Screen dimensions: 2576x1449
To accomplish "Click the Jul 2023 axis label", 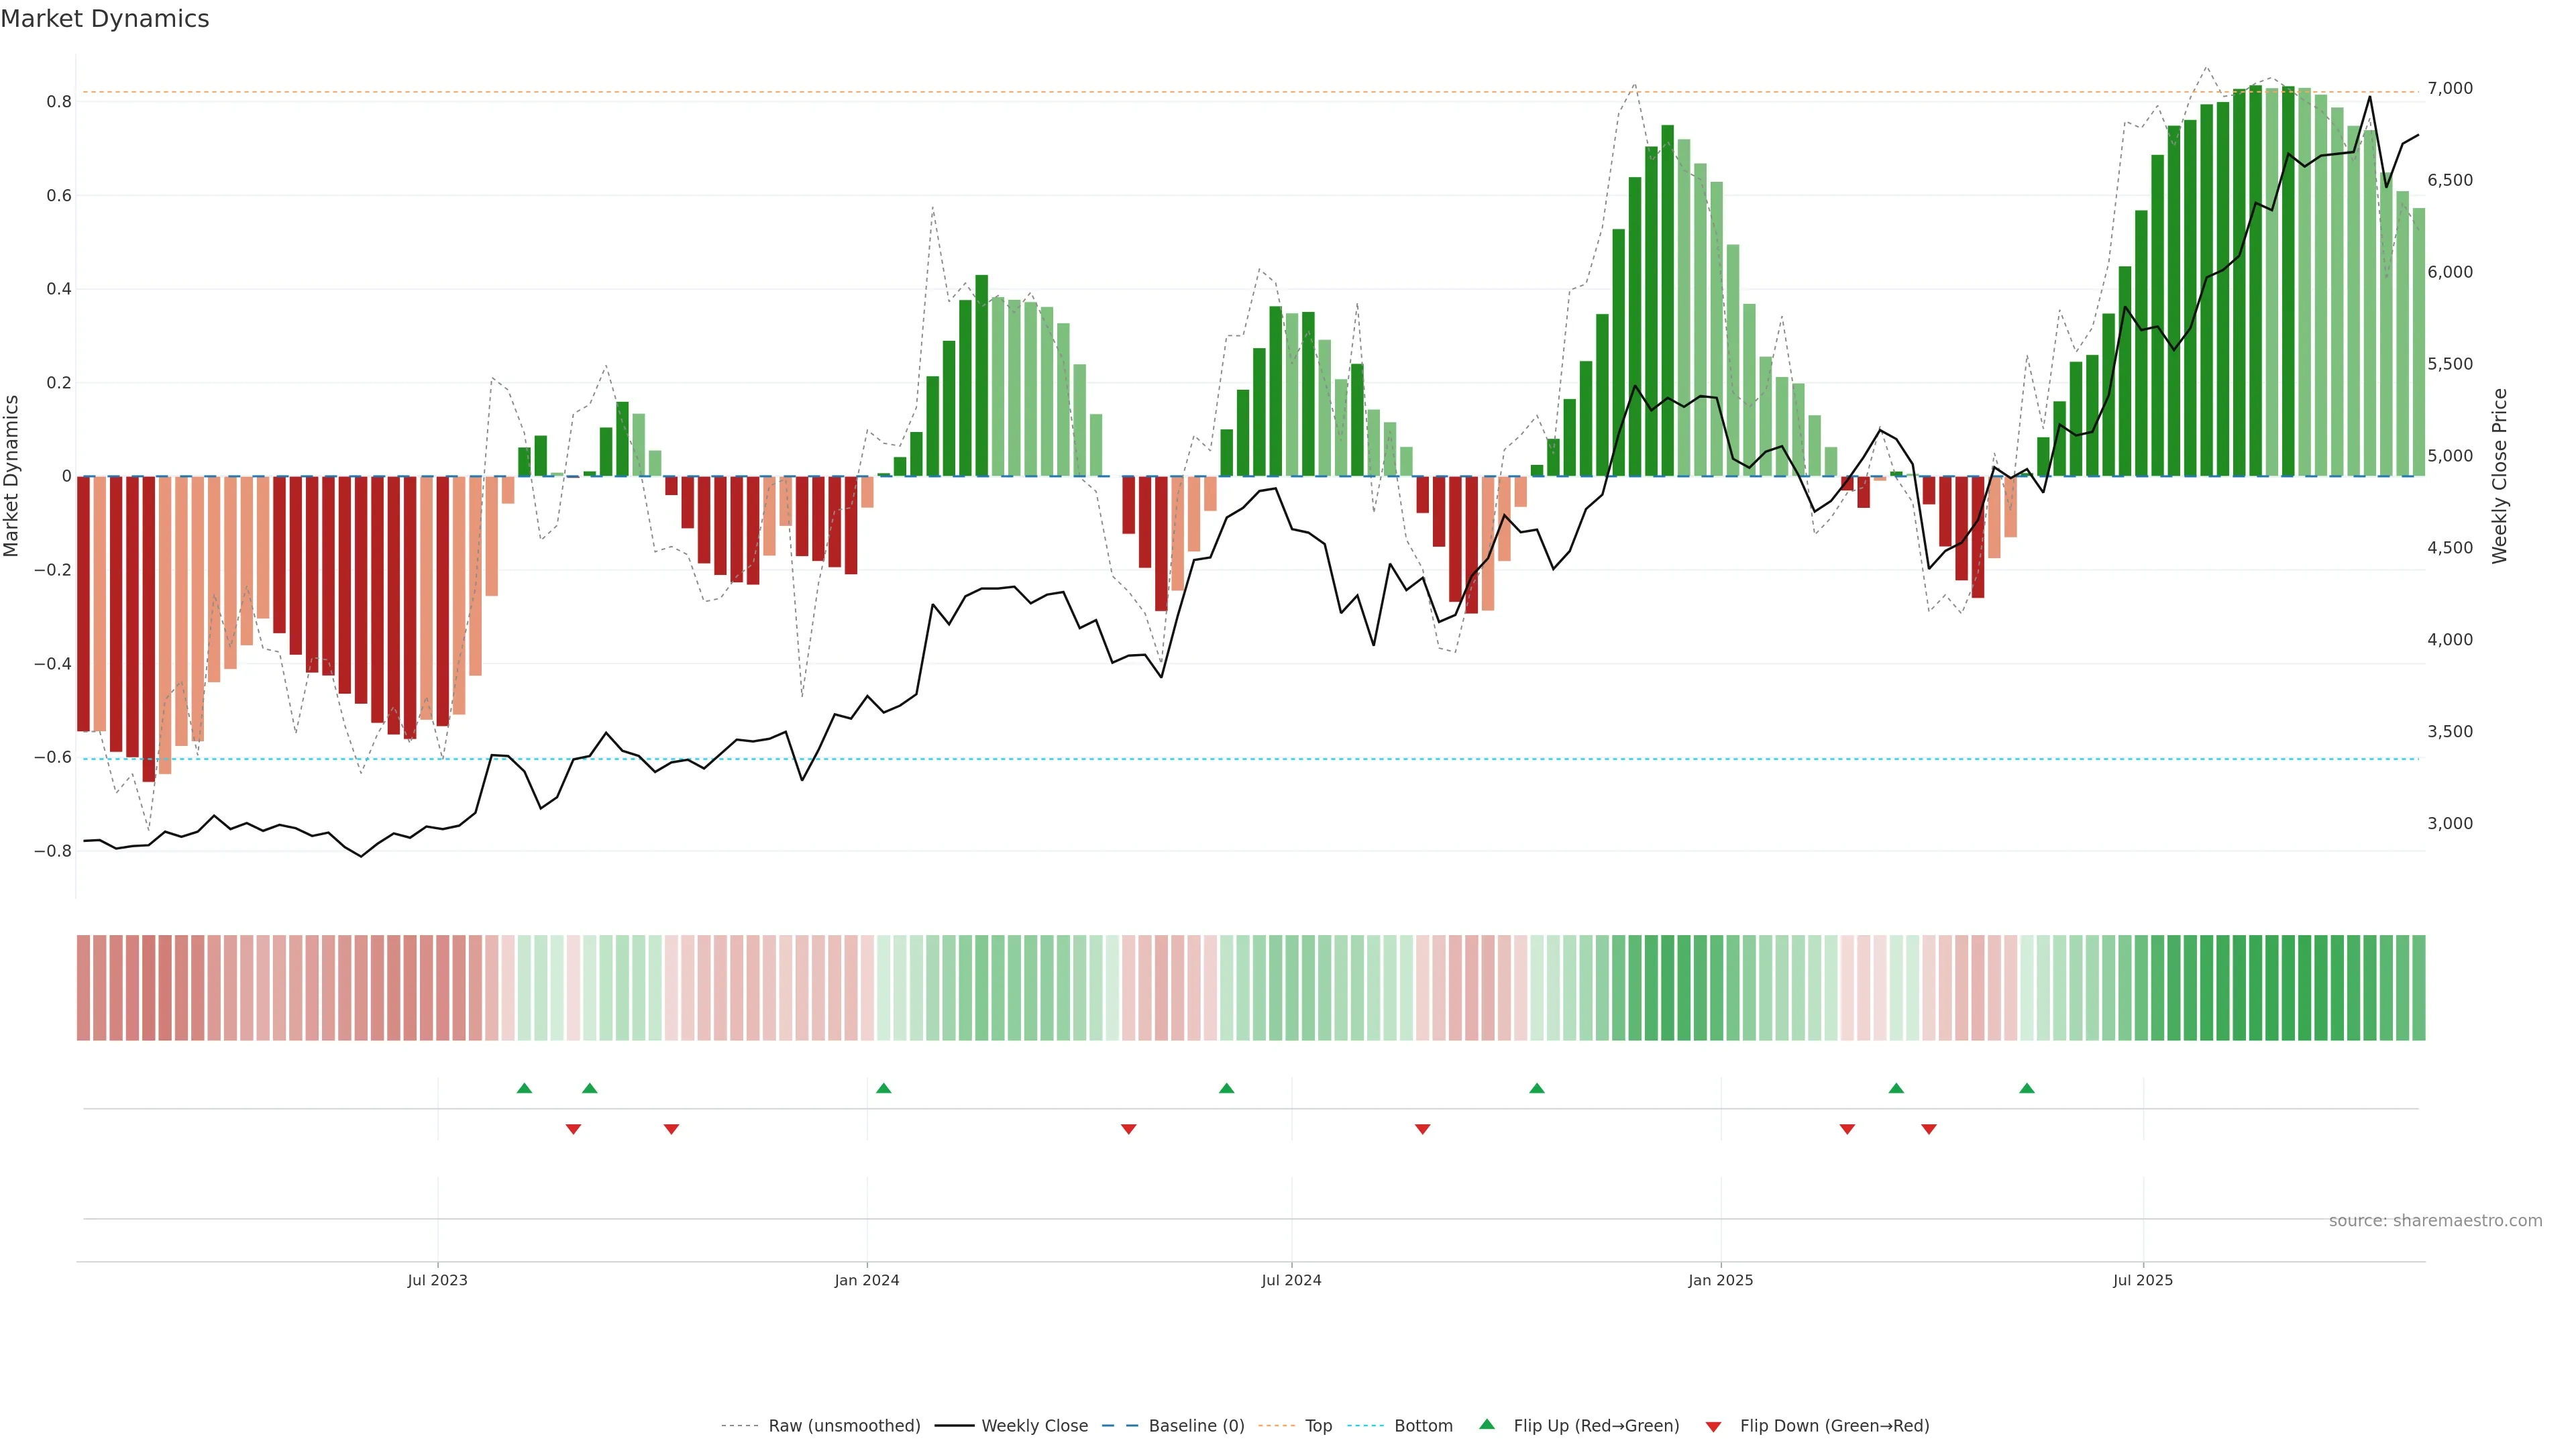I will (437, 1280).
